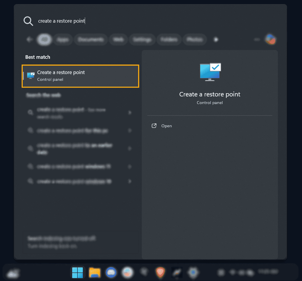The height and width of the screenshot is (281, 302).
Task: Open the Start menu from the taskbar
Action: [x=77, y=272]
